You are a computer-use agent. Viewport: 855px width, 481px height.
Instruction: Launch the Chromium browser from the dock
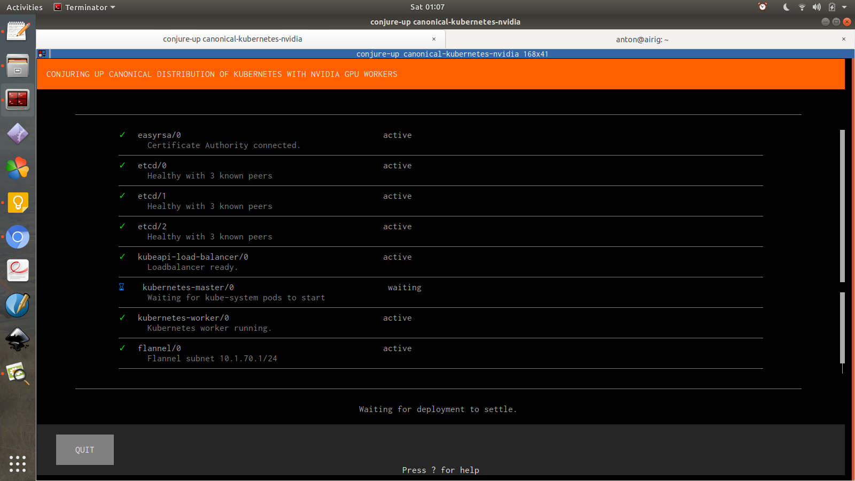click(18, 237)
